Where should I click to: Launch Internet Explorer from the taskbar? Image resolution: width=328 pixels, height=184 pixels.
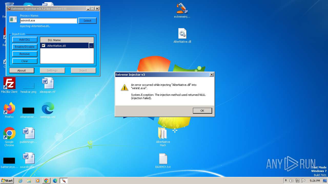point(20,181)
